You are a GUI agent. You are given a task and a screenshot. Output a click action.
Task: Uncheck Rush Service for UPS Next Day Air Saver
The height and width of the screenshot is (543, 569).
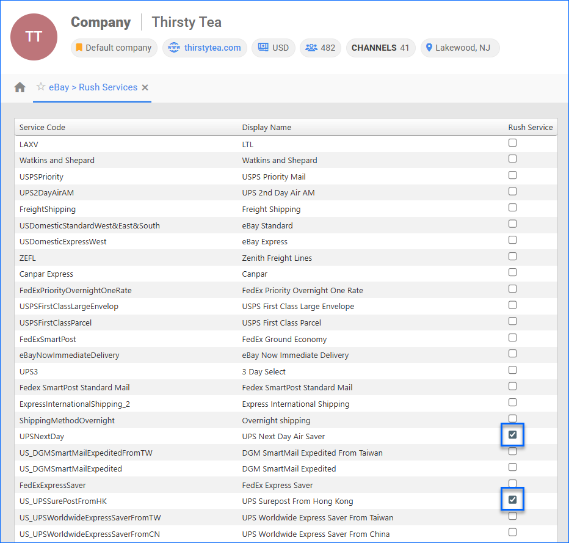click(513, 435)
